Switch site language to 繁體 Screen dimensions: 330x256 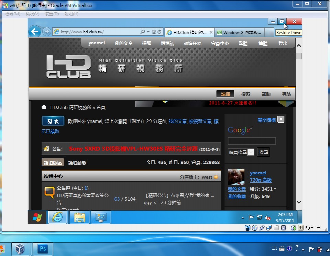[243, 43]
